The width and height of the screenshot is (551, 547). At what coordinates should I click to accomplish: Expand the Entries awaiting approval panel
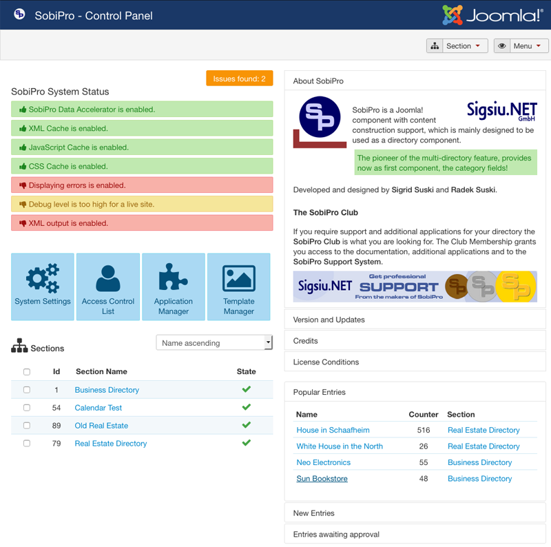tap(336, 534)
